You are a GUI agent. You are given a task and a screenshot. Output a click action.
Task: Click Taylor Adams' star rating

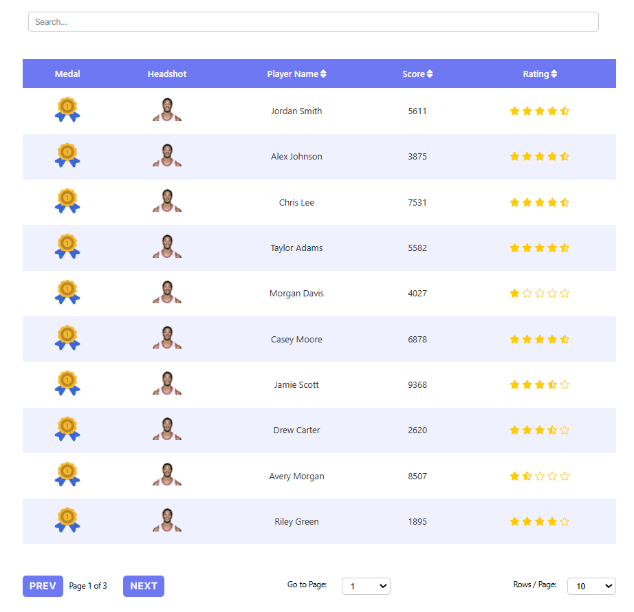point(539,248)
